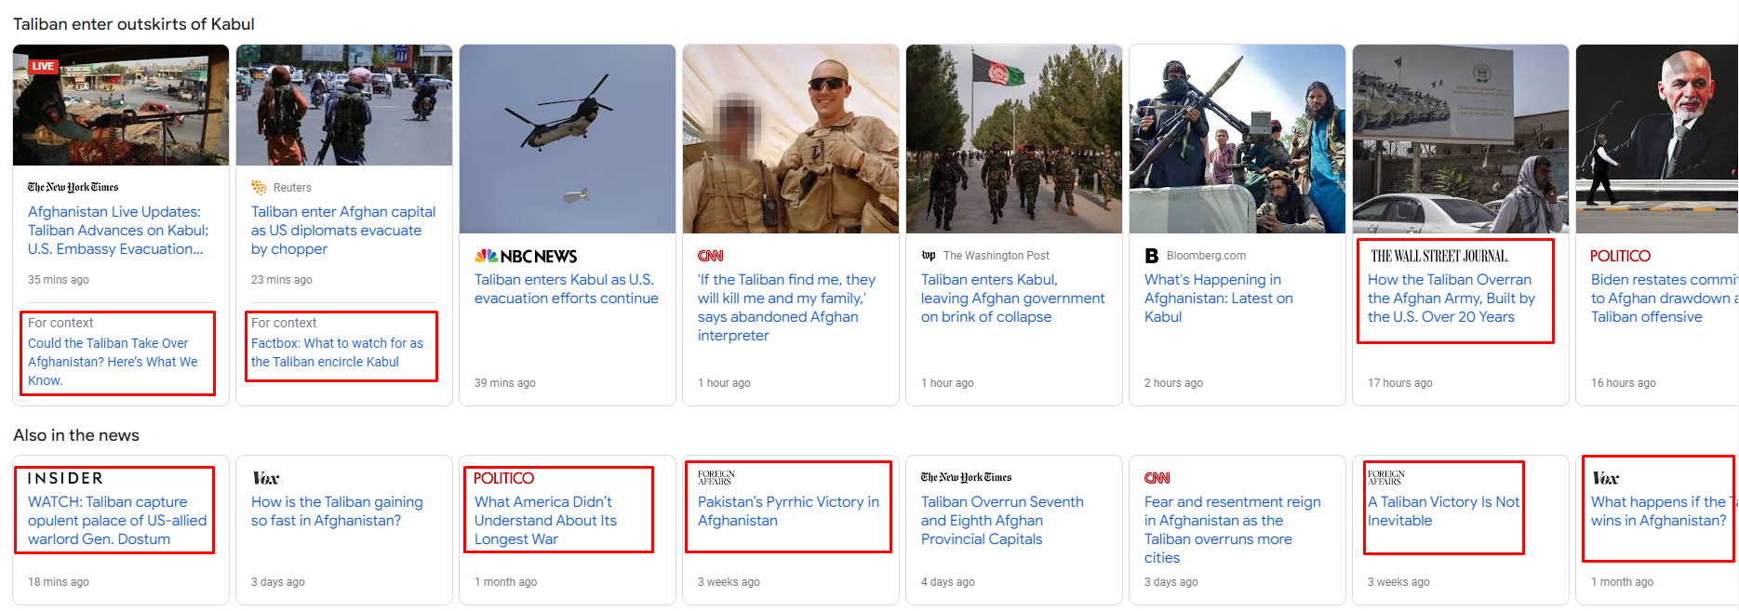Viewport: 1739px width, 611px height.
Task: Open 'What America Didn't Understand About Its Longest War'
Action: [x=545, y=521]
